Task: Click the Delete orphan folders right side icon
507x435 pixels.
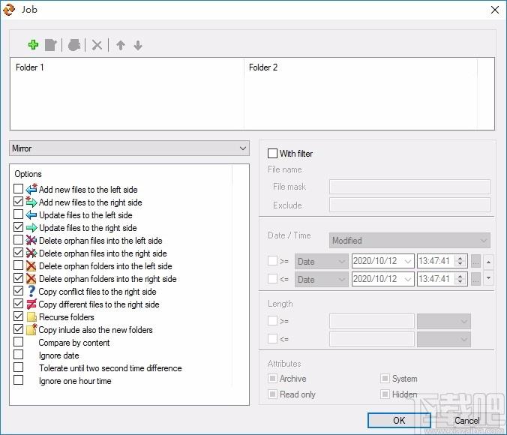Action: pos(31,278)
